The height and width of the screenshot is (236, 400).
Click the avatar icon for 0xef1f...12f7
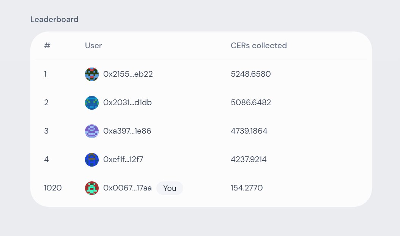92,160
